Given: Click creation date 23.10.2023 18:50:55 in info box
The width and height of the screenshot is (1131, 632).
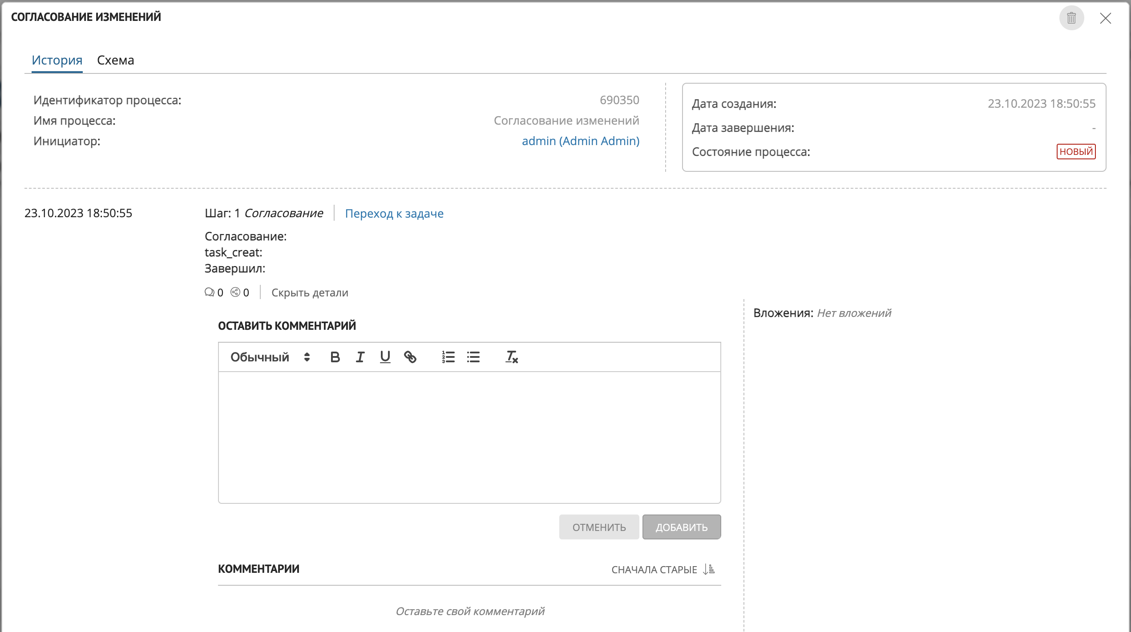Looking at the screenshot, I should point(1042,104).
